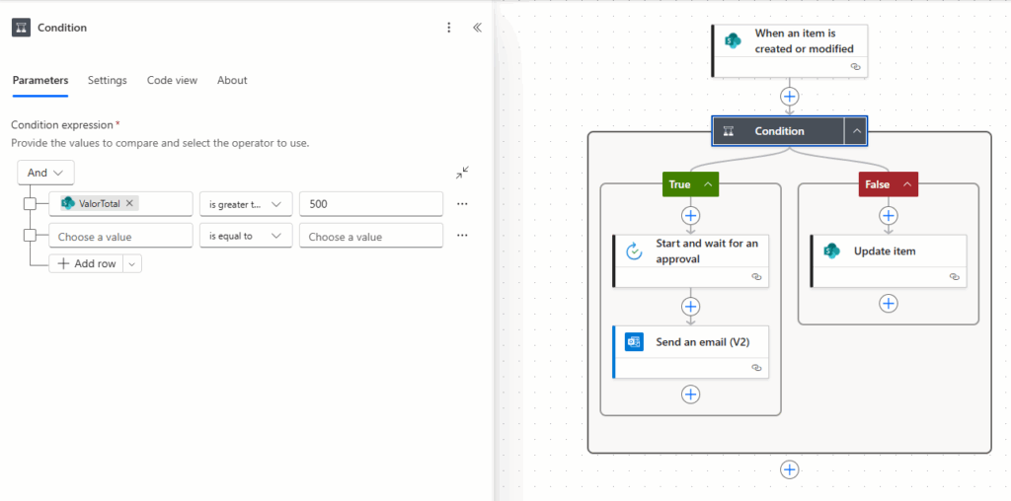This screenshot has height=501, width=1011.
Task: Switch to the Code view tab
Action: point(173,81)
